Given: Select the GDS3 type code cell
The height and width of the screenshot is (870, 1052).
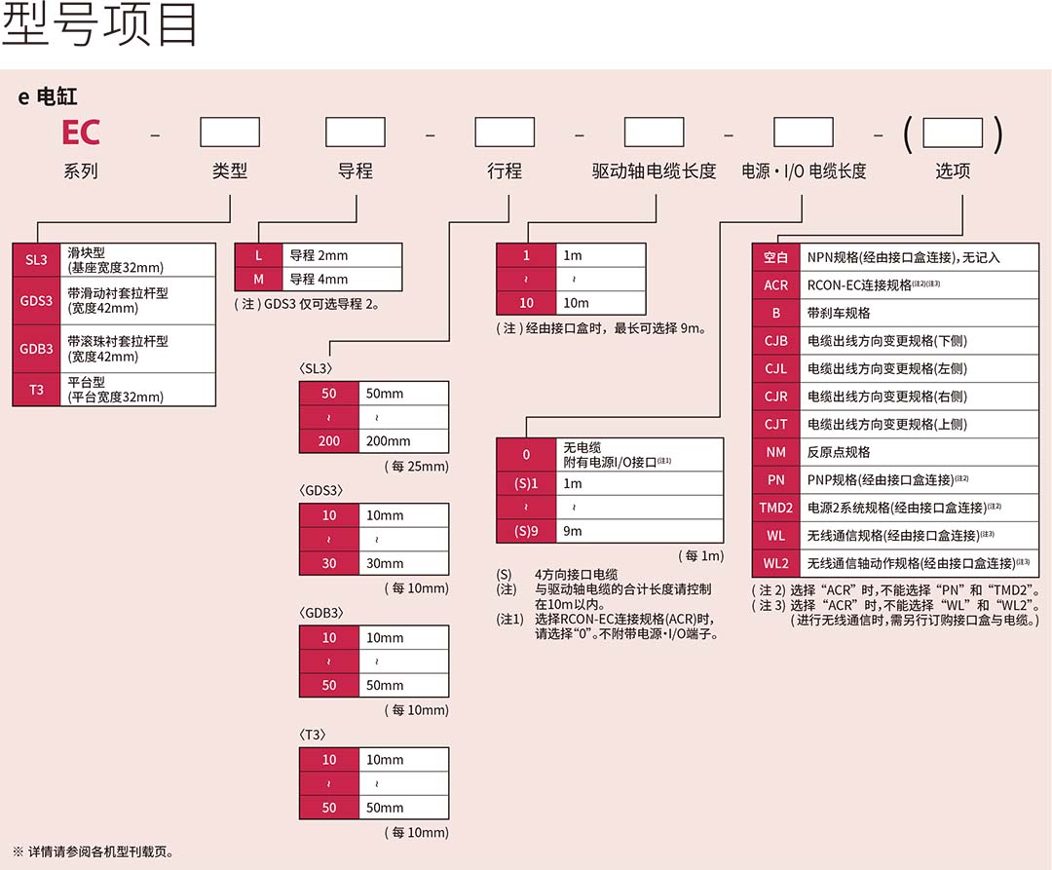Looking at the screenshot, I should (36, 300).
